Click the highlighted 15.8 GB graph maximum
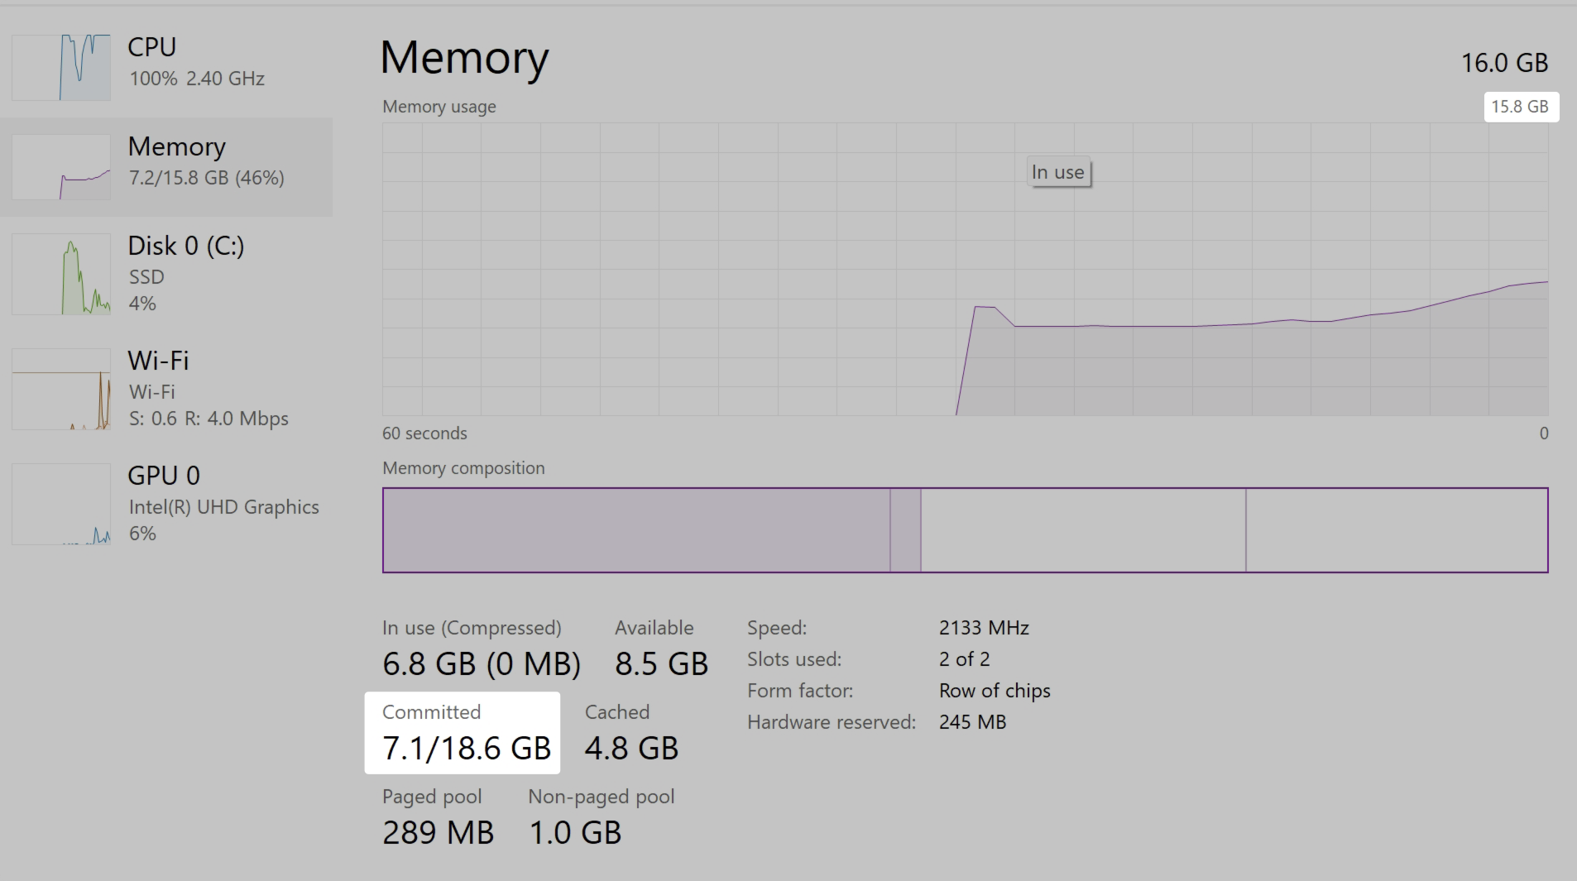The width and height of the screenshot is (1577, 881). point(1520,107)
